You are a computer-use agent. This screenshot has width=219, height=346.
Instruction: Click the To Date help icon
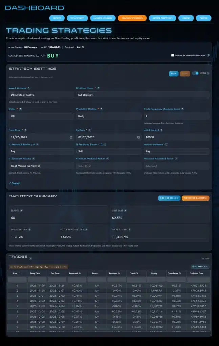pos(90,130)
